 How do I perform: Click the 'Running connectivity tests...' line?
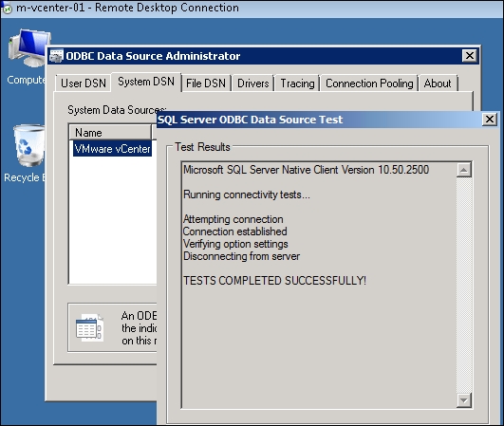247,194
